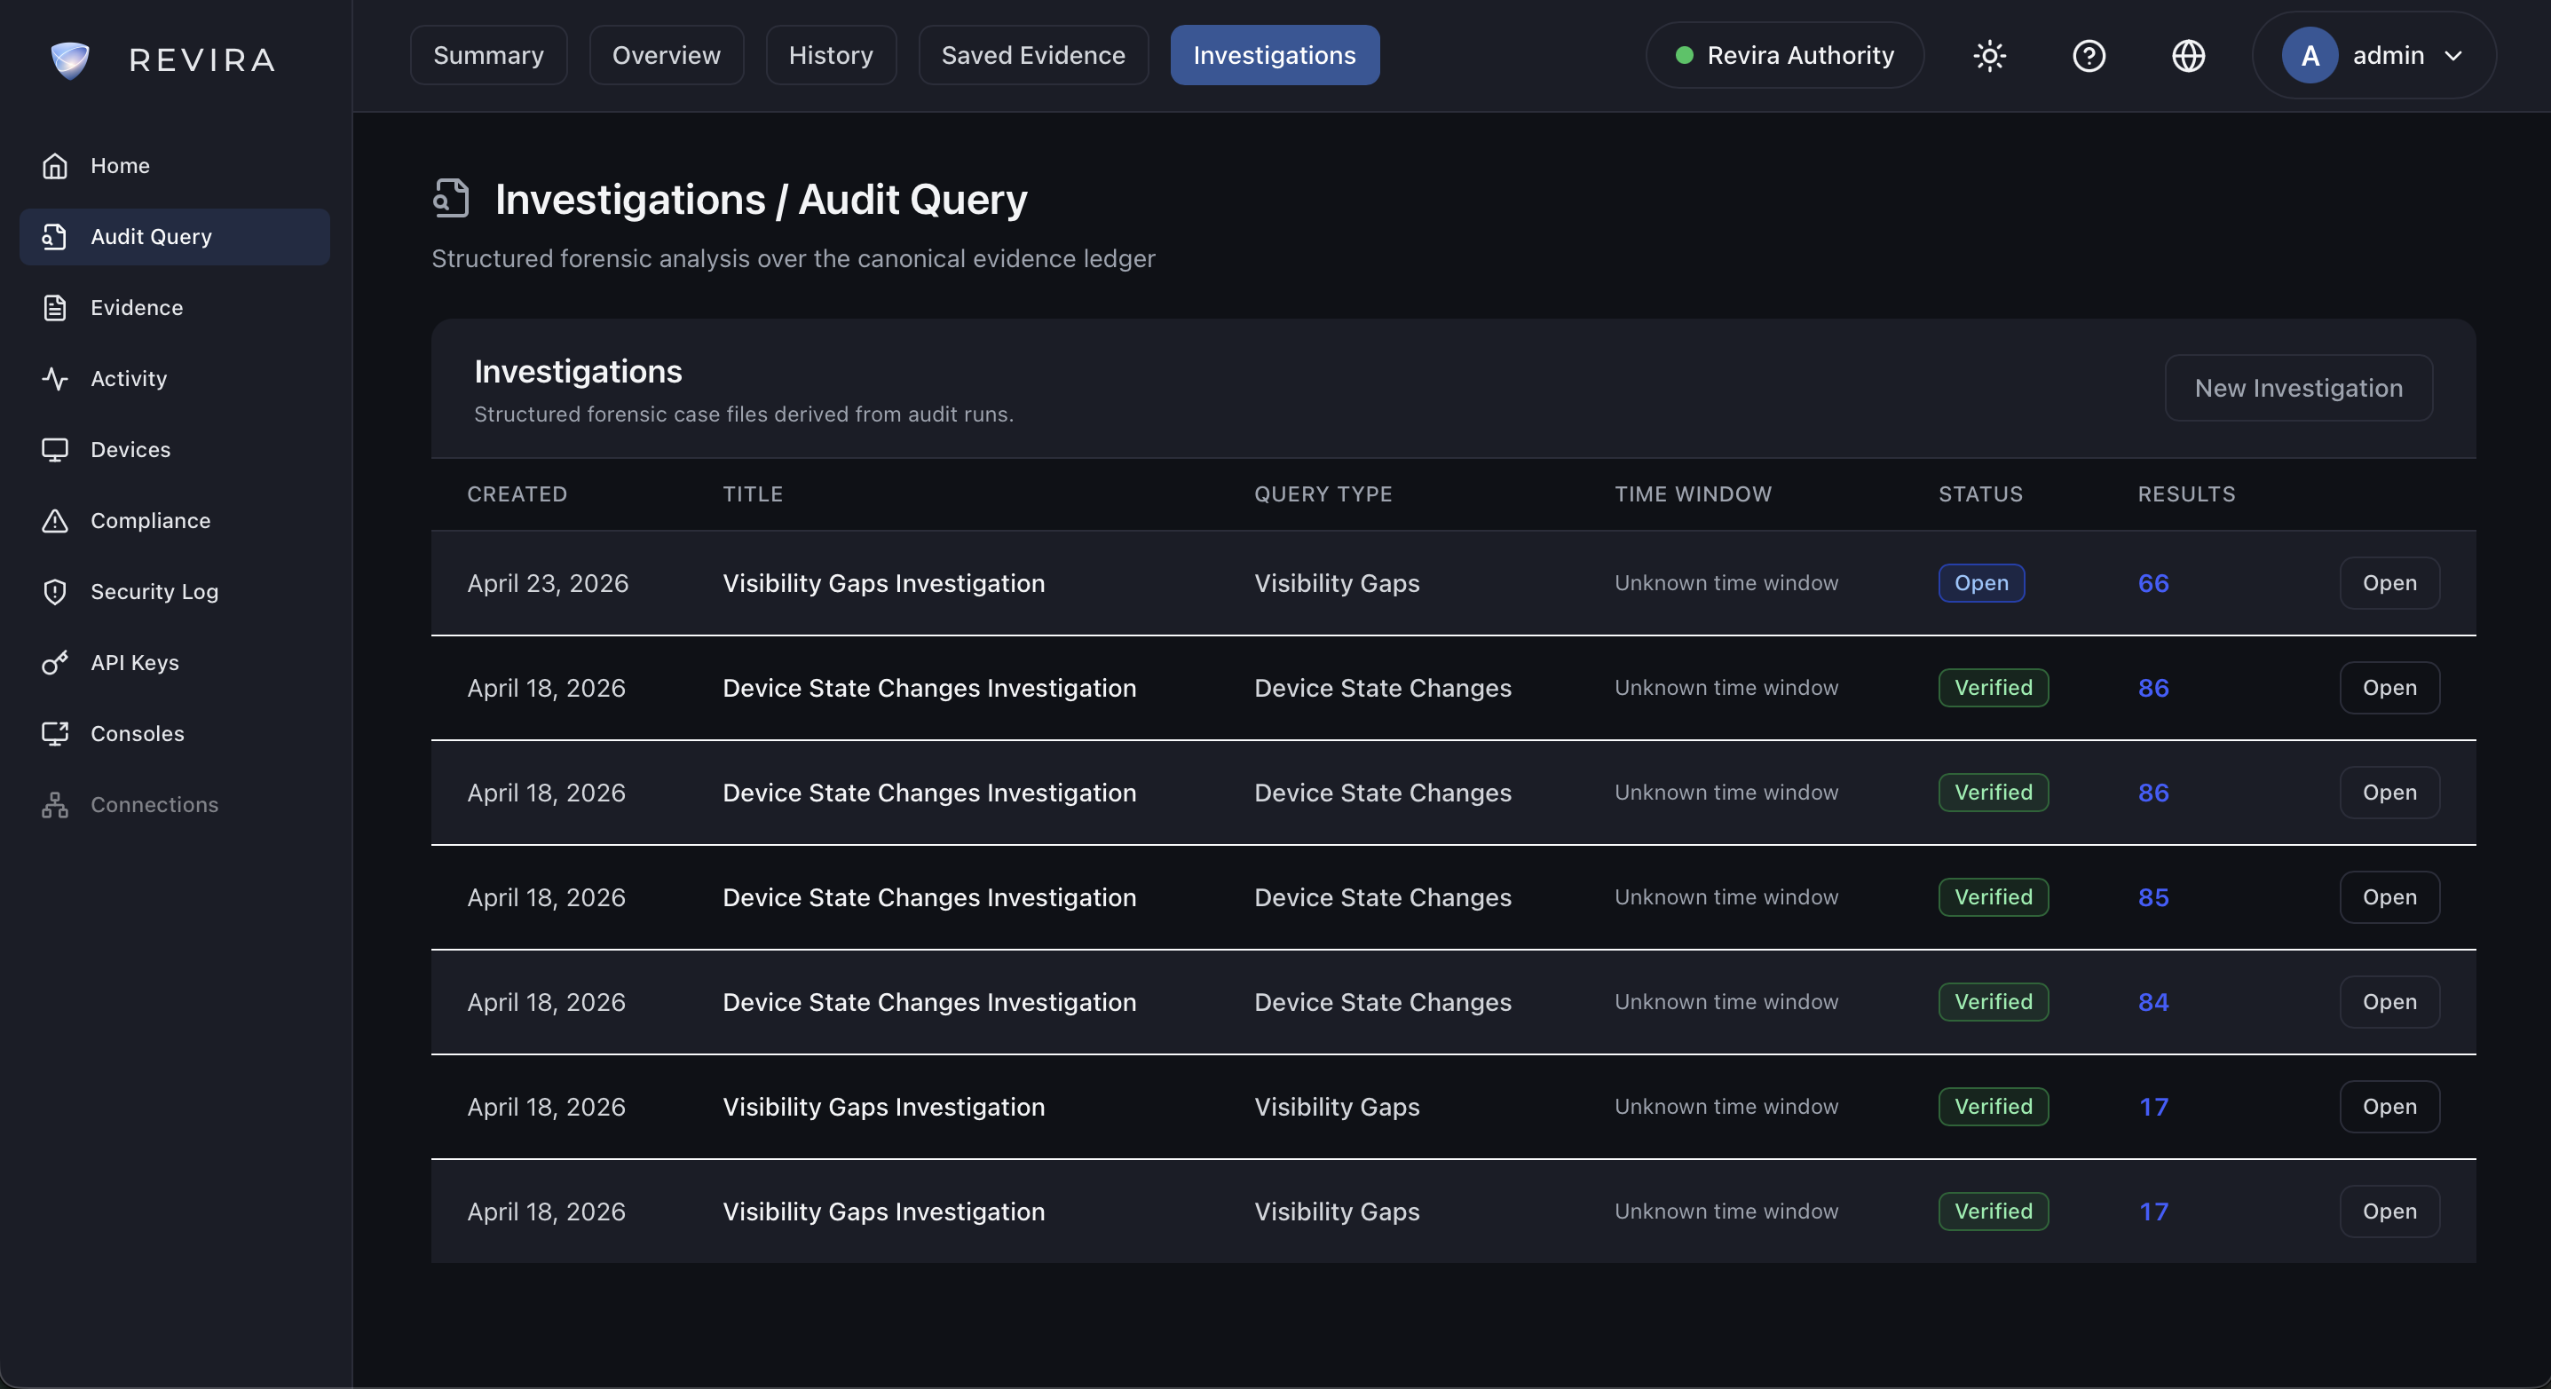The width and height of the screenshot is (2551, 1389).
Task: Click the TITLE column header
Action: tap(753, 494)
